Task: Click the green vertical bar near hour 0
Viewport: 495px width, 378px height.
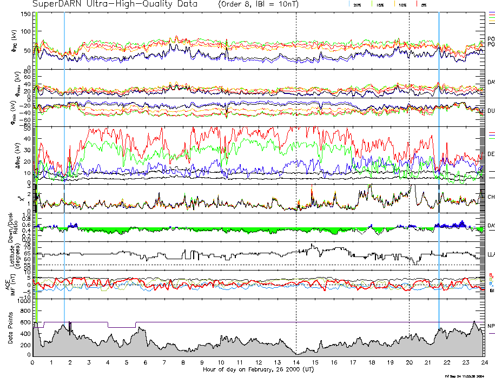Action: pos(36,162)
